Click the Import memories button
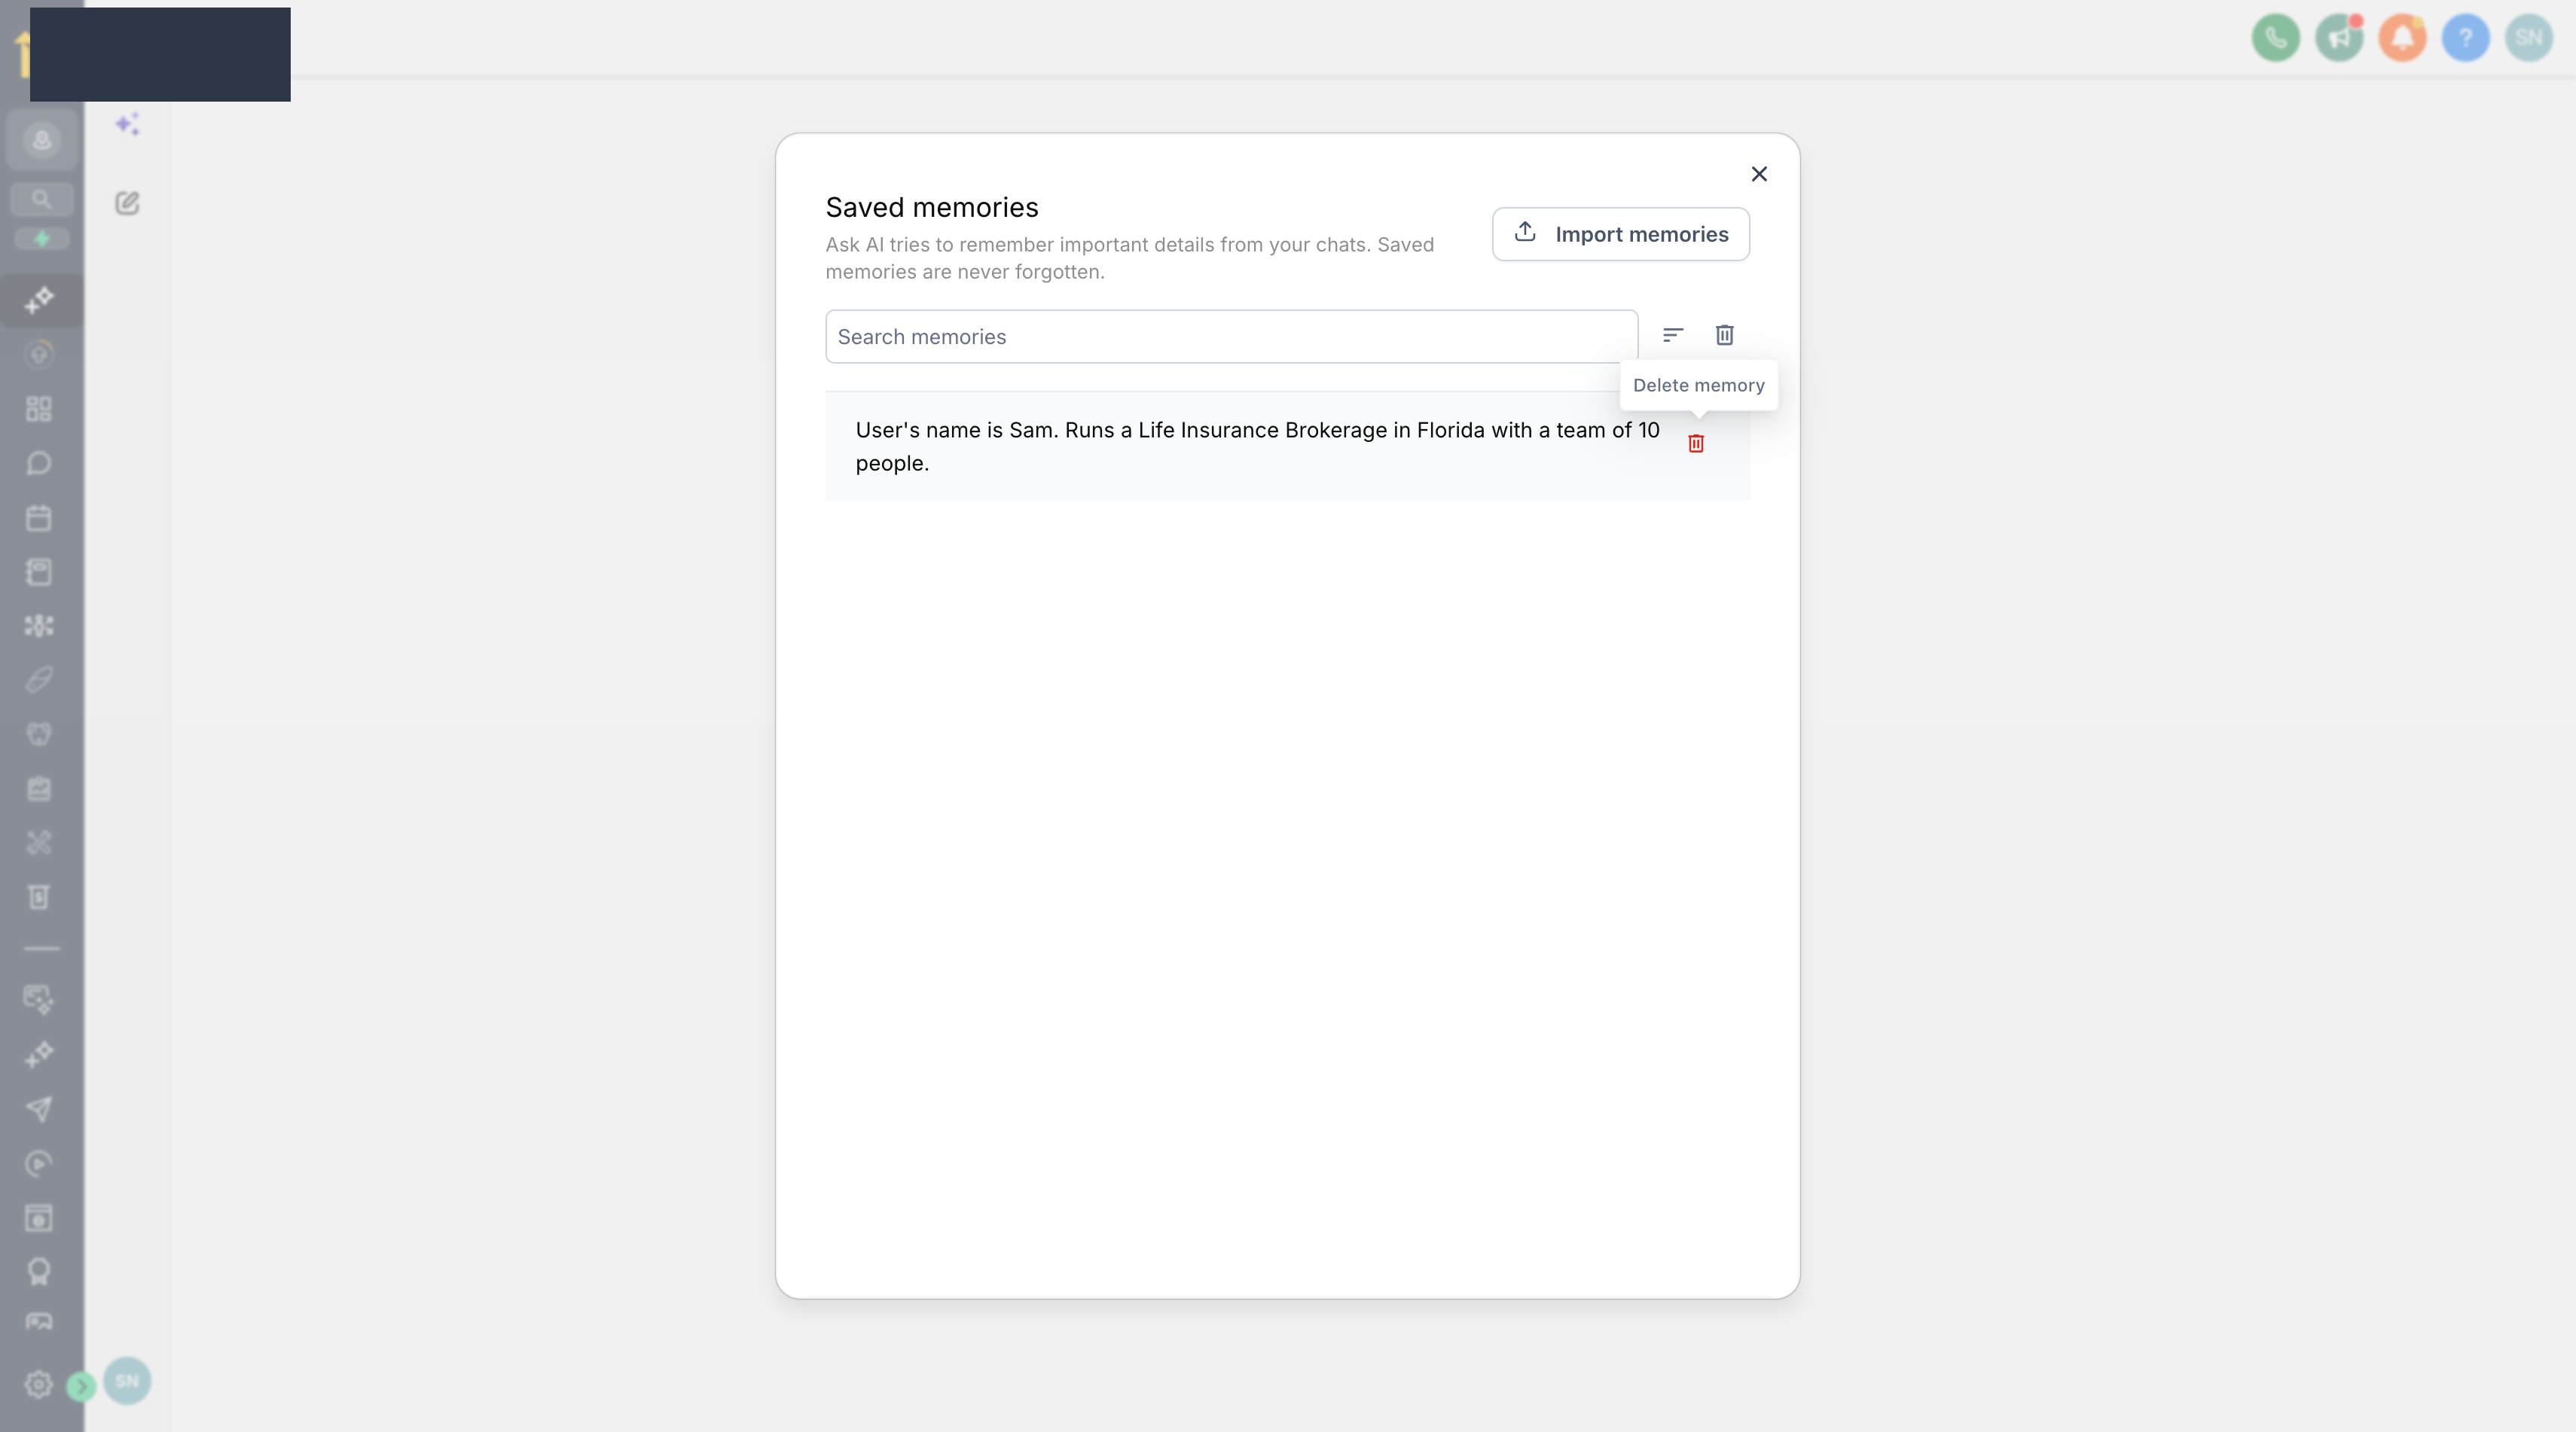The height and width of the screenshot is (1432, 2576). point(1620,234)
